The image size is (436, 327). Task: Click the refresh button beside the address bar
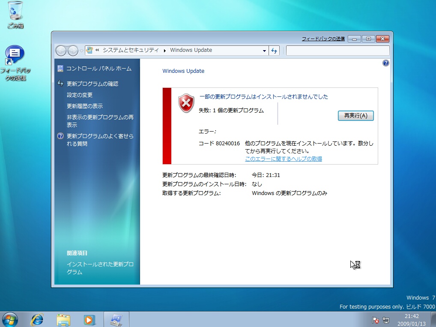tap(274, 51)
